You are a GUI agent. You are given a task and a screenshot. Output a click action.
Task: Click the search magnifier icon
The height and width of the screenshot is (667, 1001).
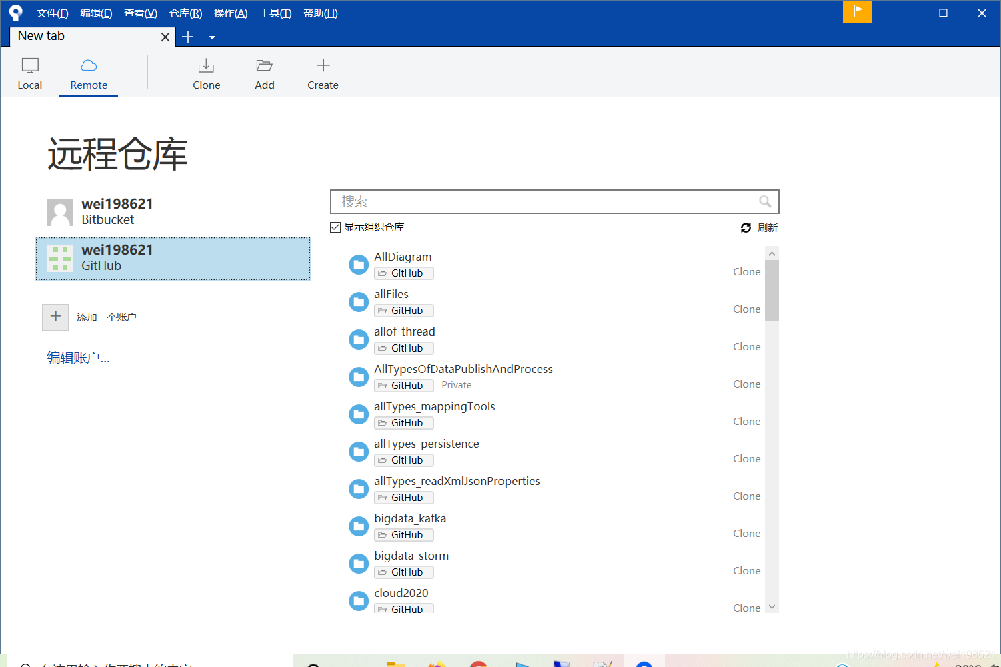click(x=765, y=201)
